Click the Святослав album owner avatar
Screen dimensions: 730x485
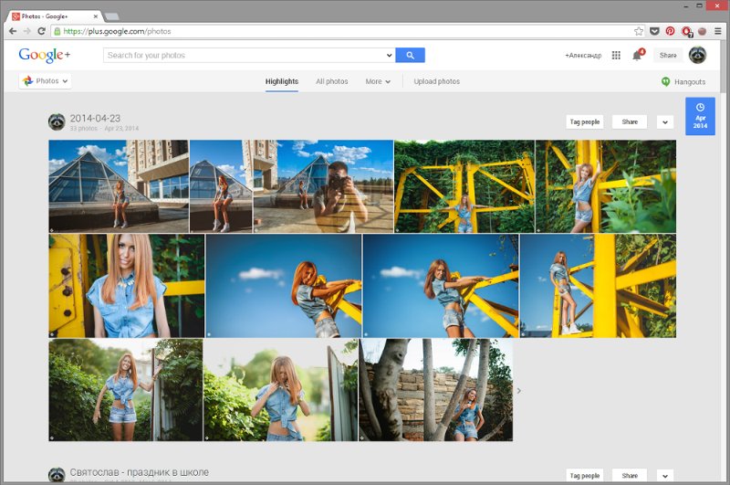[x=57, y=475]
